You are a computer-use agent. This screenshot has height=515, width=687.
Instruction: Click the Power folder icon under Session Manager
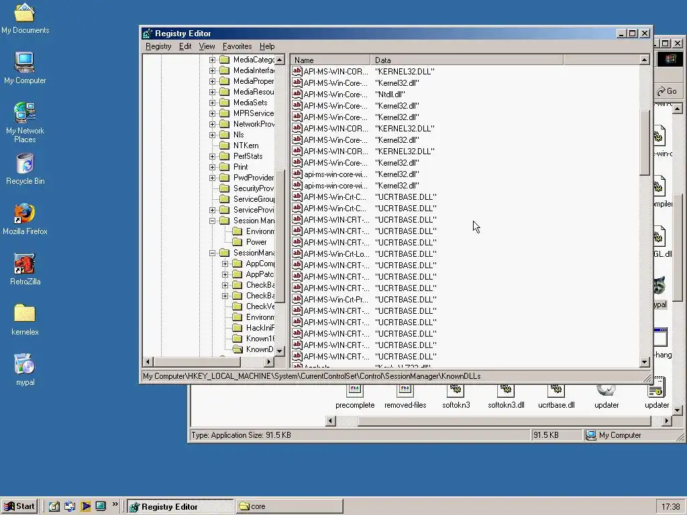tap(237, 242)
